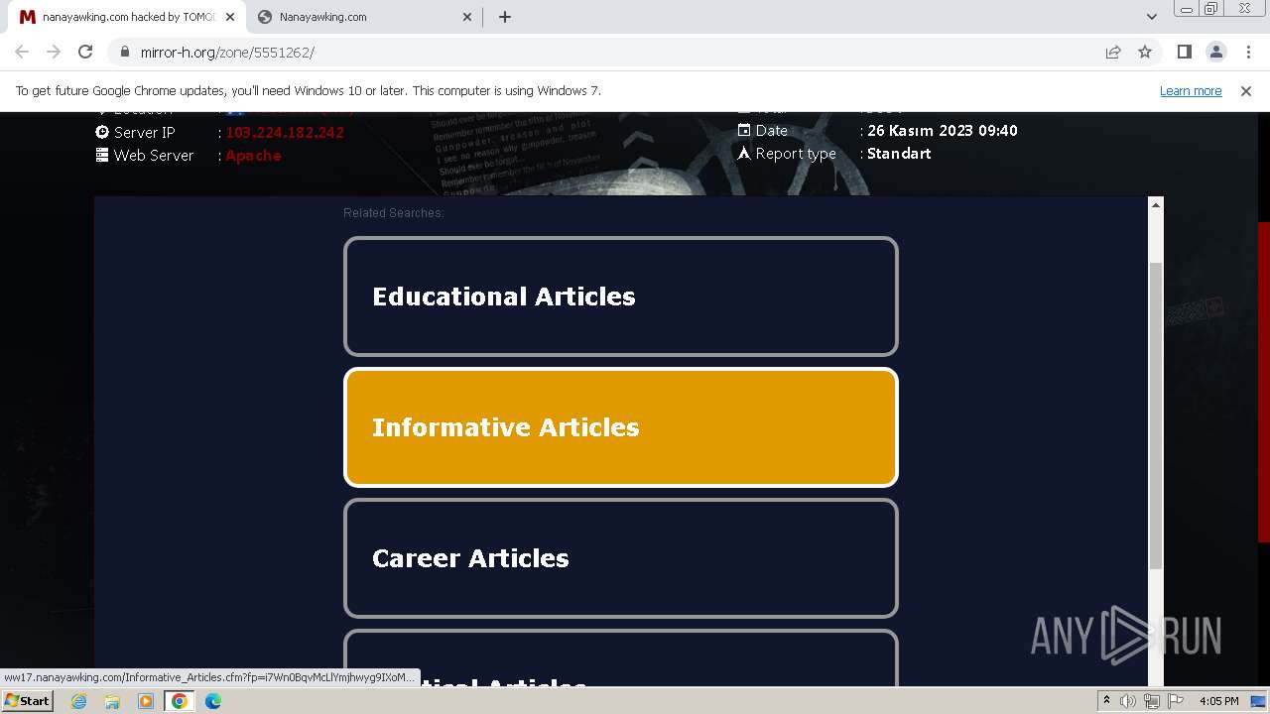
Task: Open the side panel icon
Action: pos(1185,52)
